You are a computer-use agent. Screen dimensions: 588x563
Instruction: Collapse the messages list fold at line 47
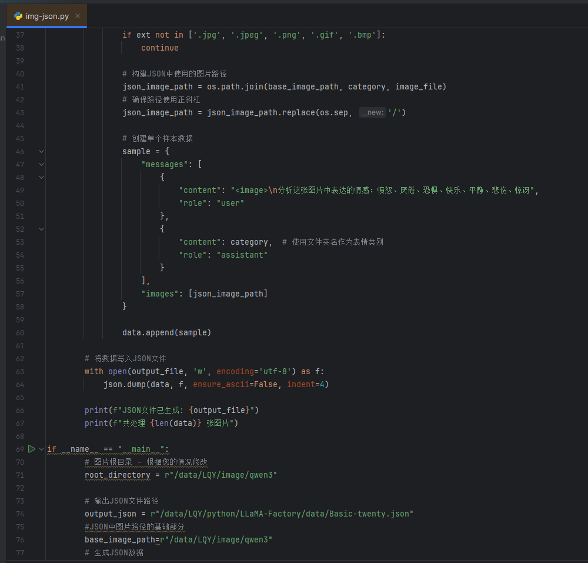(x=42, y=164)
